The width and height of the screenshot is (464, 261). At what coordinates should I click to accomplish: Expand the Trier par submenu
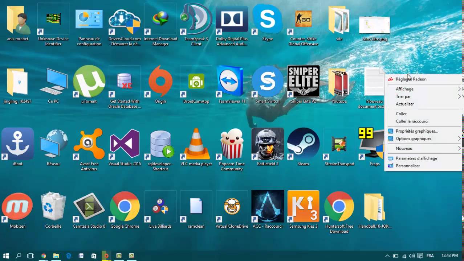pos(423,96)
